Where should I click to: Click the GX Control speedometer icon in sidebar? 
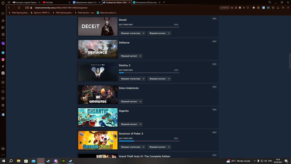[3, 14]
